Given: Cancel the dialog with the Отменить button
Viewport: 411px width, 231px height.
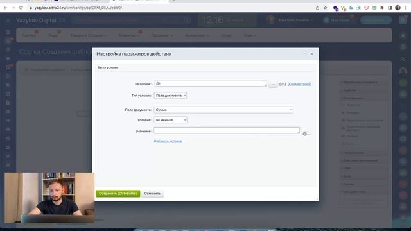Looking at the screenshot, I should 152,194.
